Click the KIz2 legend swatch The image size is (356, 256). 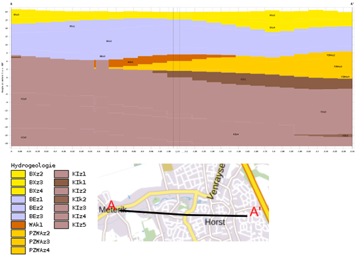click(x=61, y=191)
